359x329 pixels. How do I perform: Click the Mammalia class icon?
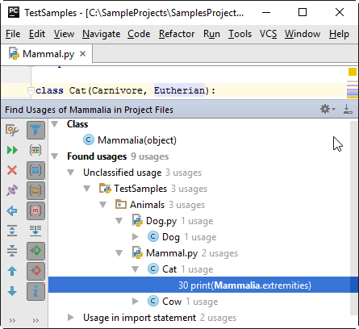89,140
